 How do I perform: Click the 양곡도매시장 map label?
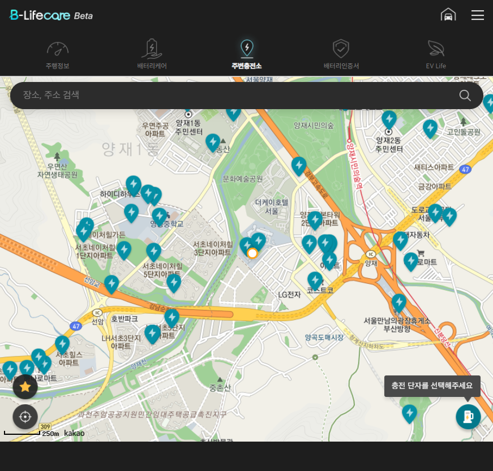point(324,337)
